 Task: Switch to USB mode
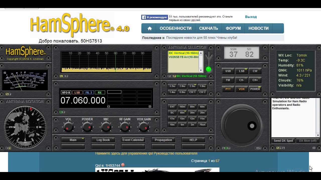228,71
